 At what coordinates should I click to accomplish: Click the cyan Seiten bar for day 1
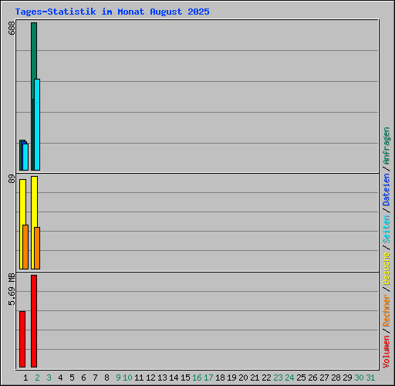(25, 157)
